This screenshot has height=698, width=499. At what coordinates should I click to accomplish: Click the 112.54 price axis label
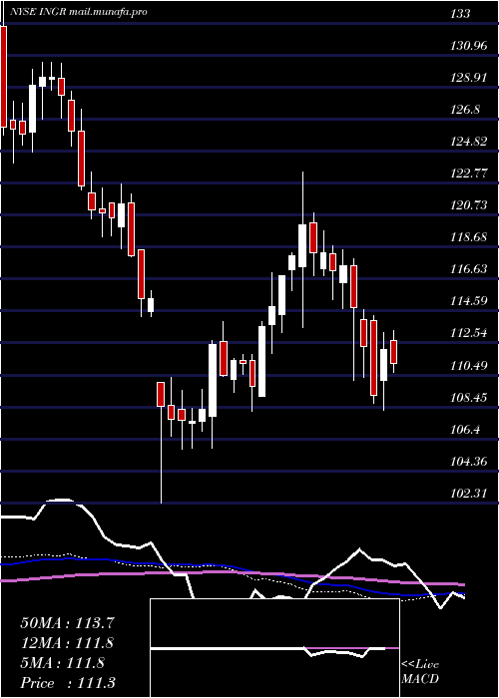469,333
